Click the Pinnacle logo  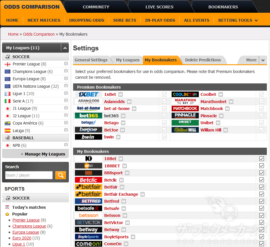[x=185, y=116]
